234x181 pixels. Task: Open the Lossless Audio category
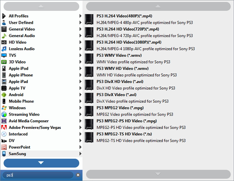tap(41, 49)
